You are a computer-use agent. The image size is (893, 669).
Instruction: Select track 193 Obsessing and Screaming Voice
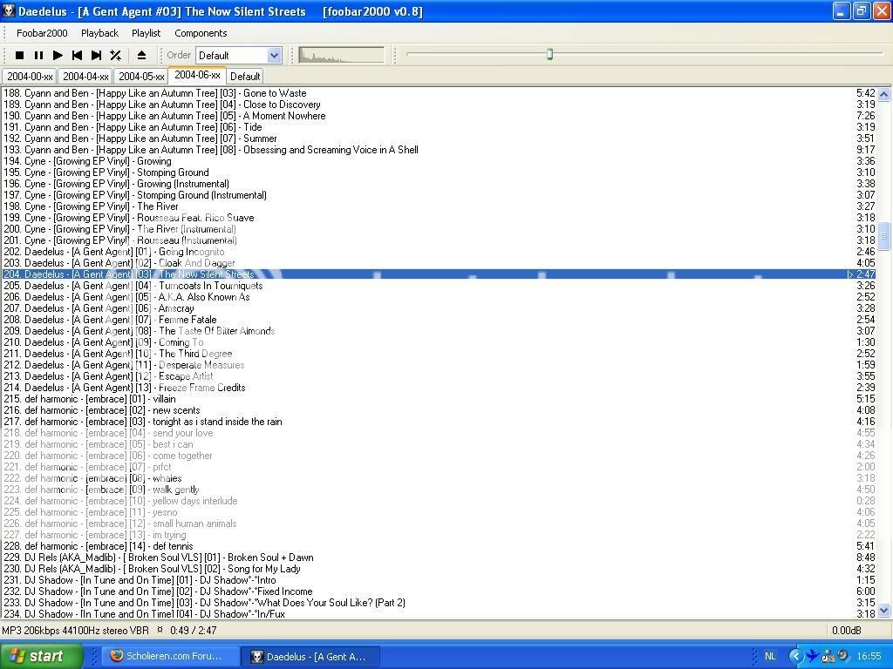tap(439, 150)
